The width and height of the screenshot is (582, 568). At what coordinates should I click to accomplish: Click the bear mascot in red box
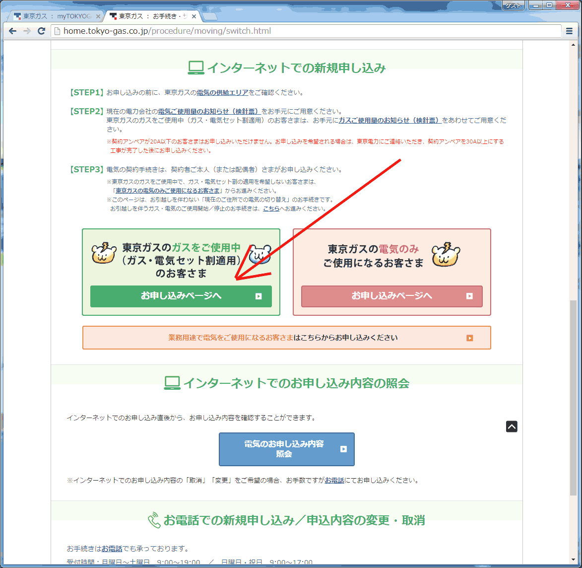[x=446, y=255]
